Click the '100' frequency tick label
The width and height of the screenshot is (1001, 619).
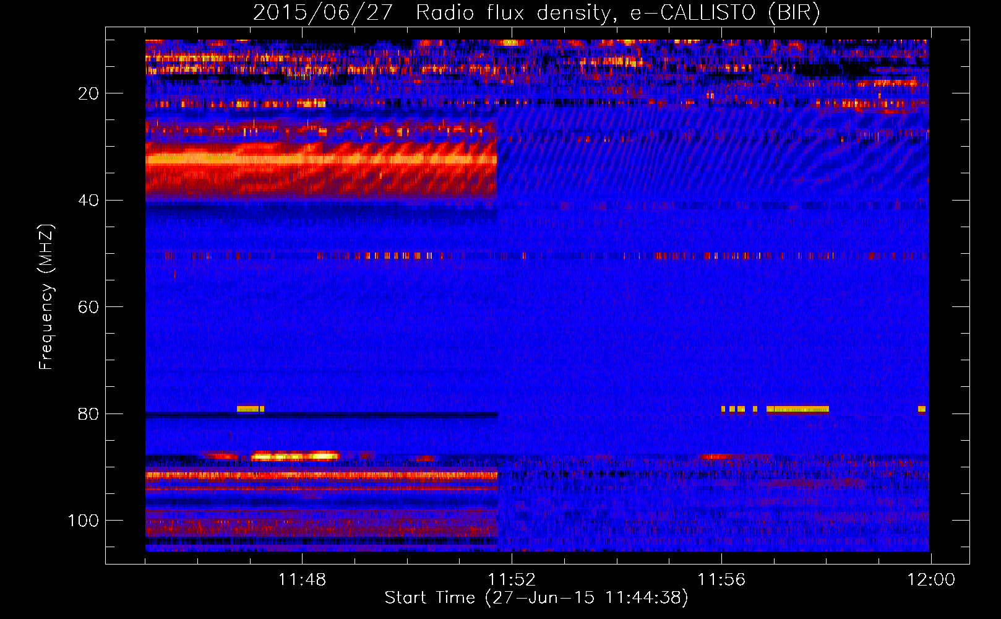(x=84, y=521)
